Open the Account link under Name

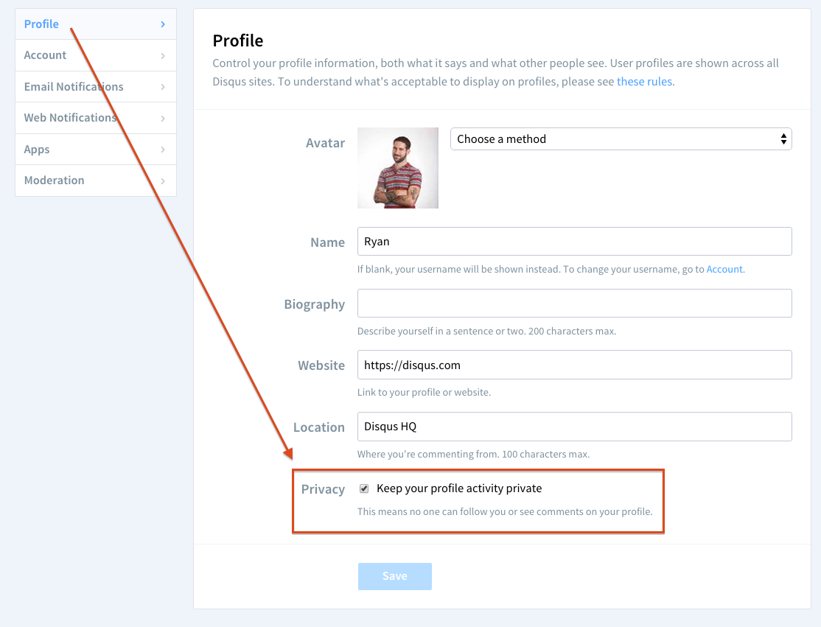pos(724,269)
